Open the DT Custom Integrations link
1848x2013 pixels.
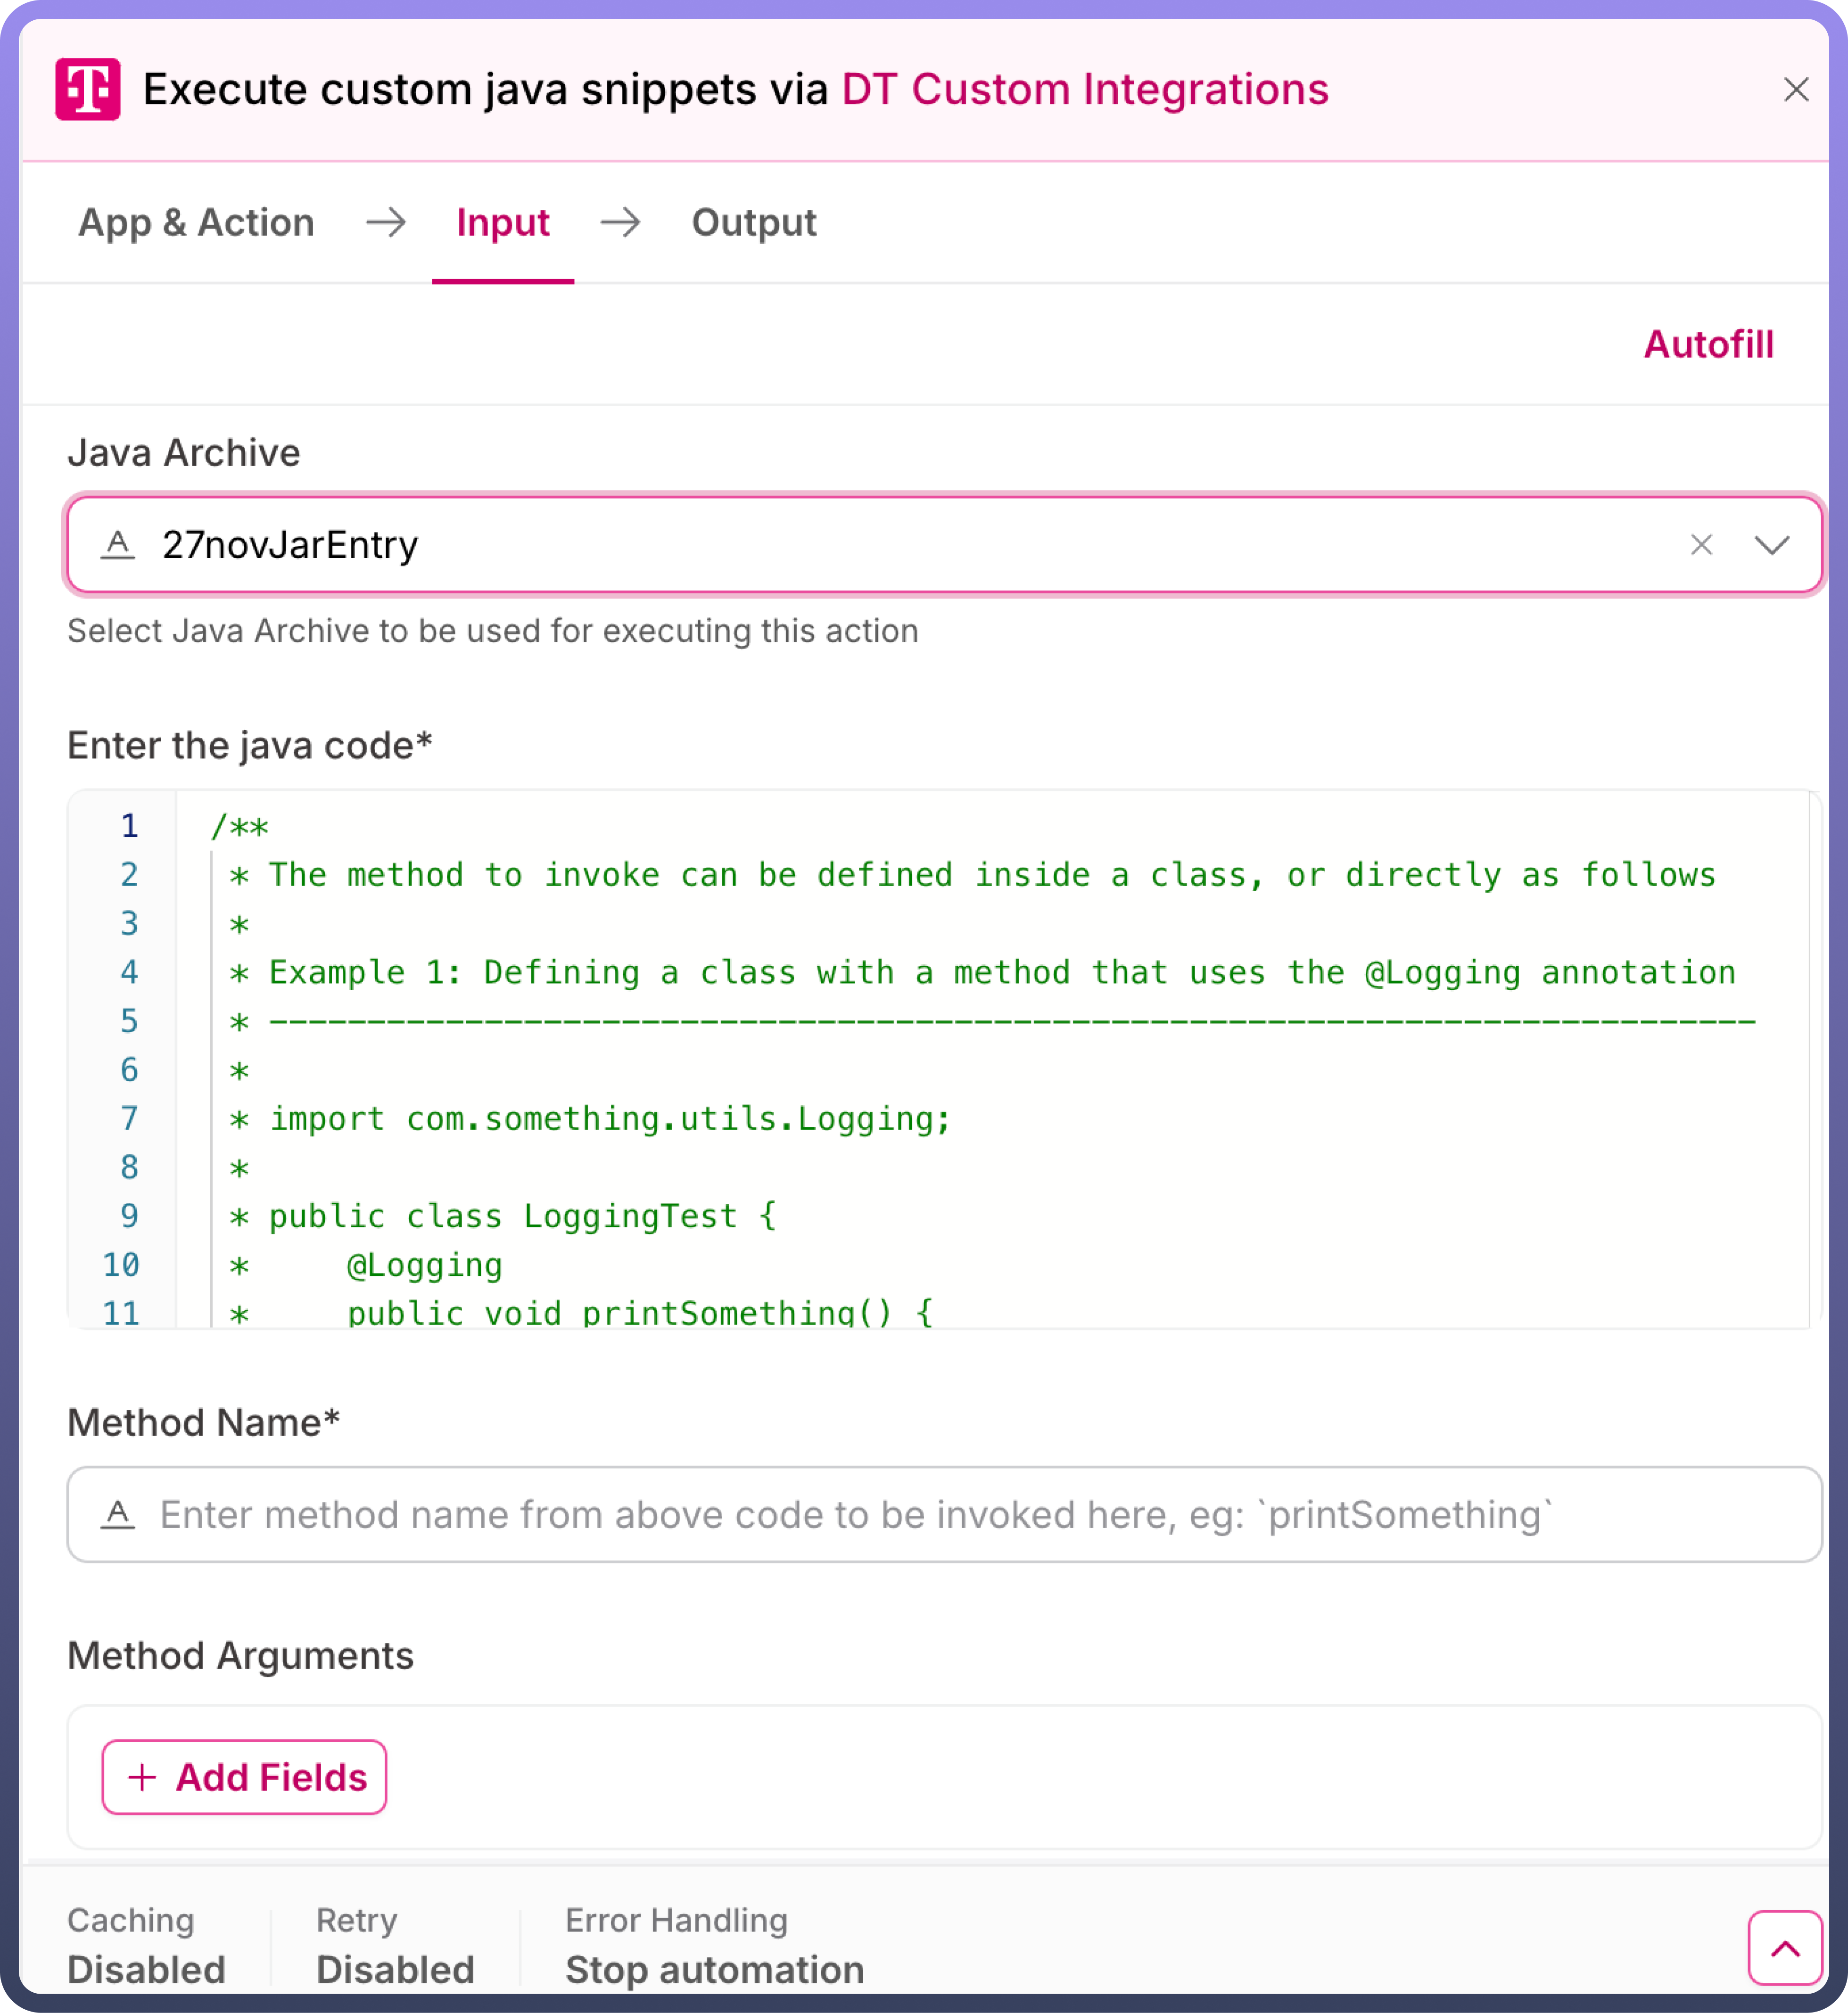1085,89
